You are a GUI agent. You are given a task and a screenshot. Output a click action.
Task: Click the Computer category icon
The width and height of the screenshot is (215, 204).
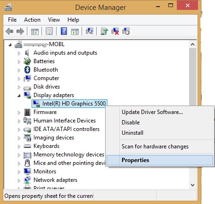coord(27,78)
